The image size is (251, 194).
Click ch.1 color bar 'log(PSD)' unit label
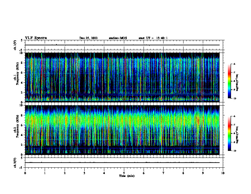coord(237,83)
